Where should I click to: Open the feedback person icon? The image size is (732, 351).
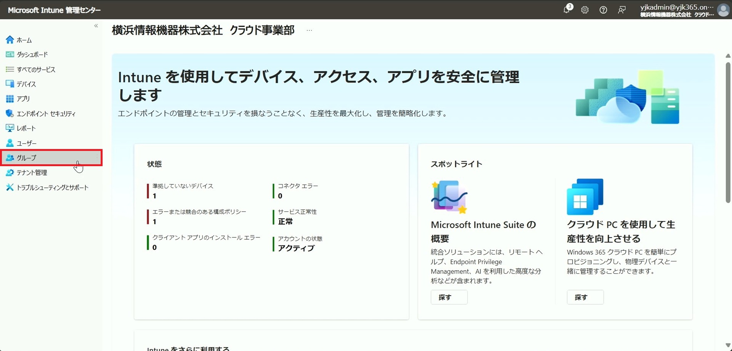pyautogui.click(x=621, y=10)
